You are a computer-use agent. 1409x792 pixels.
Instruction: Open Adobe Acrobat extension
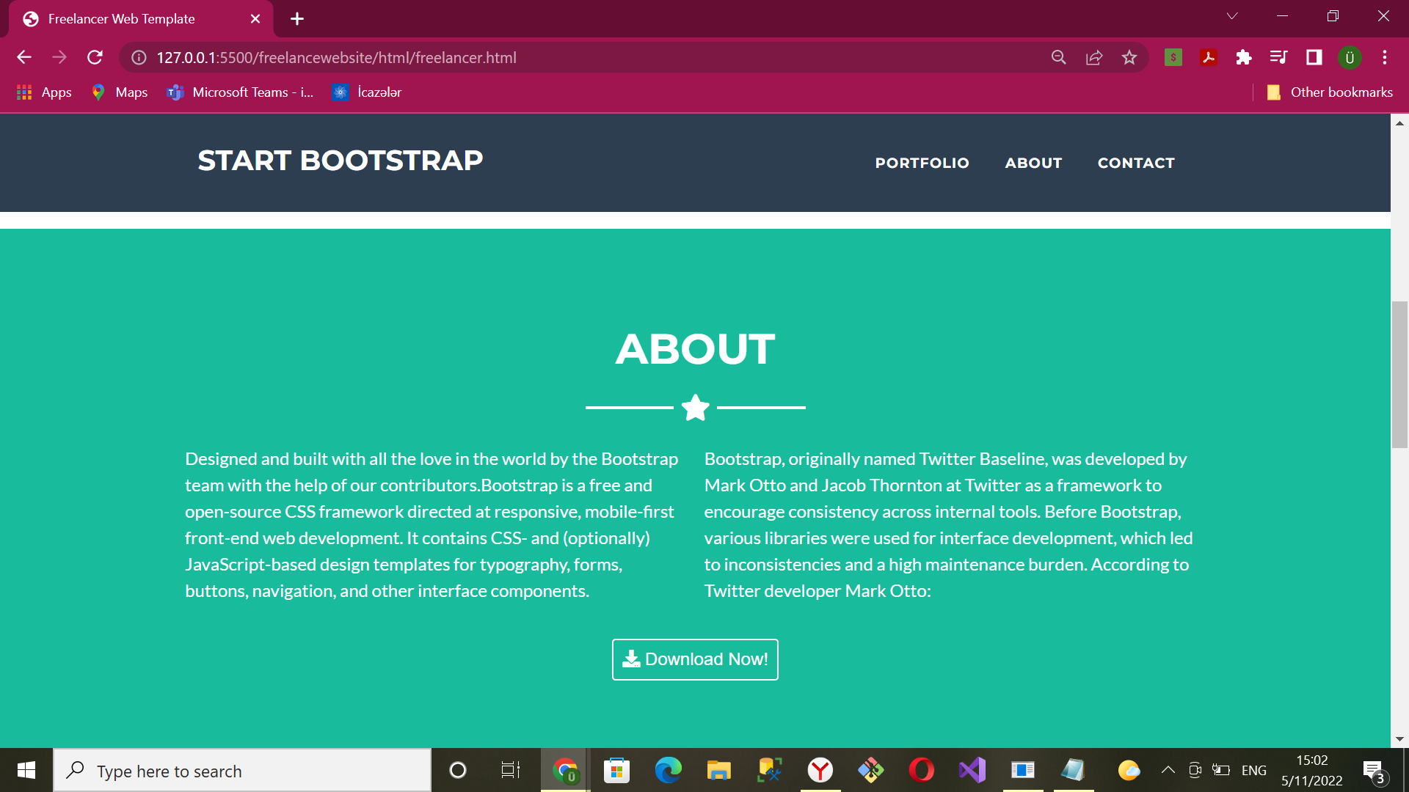pyautogui.click(x=1209, y=57)
